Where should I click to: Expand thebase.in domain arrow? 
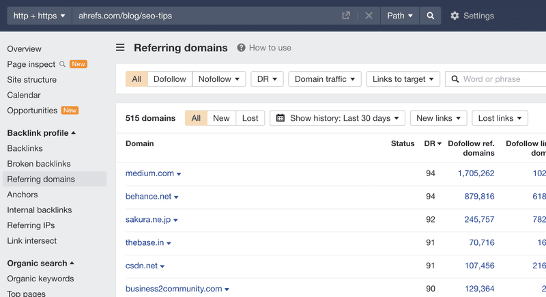click(169, 243)
